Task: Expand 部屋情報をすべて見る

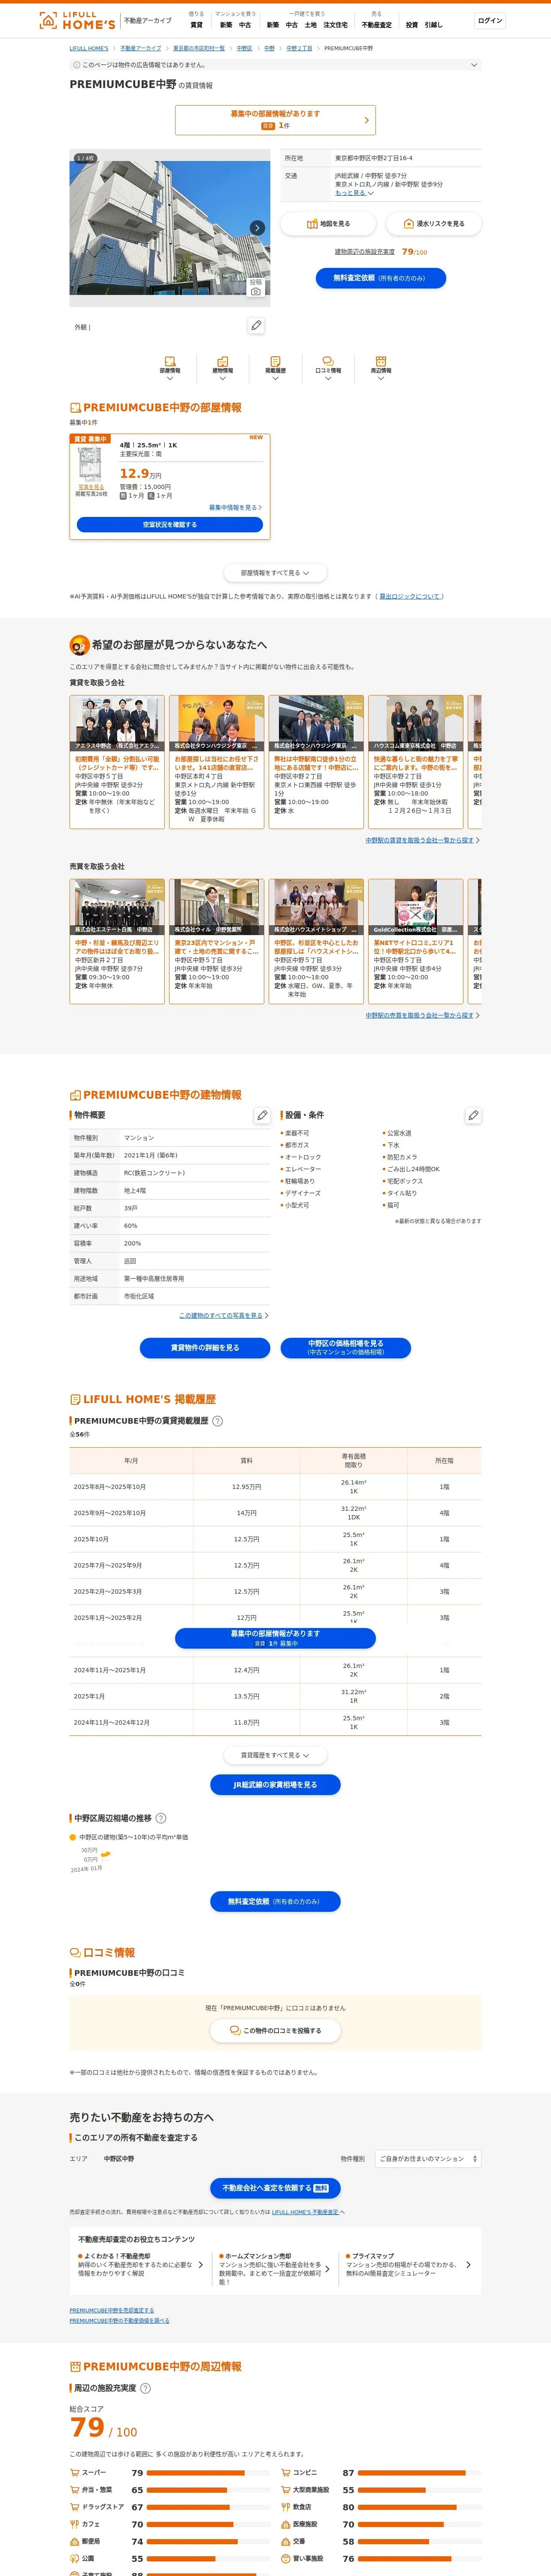Action: (x=275, y=573)
